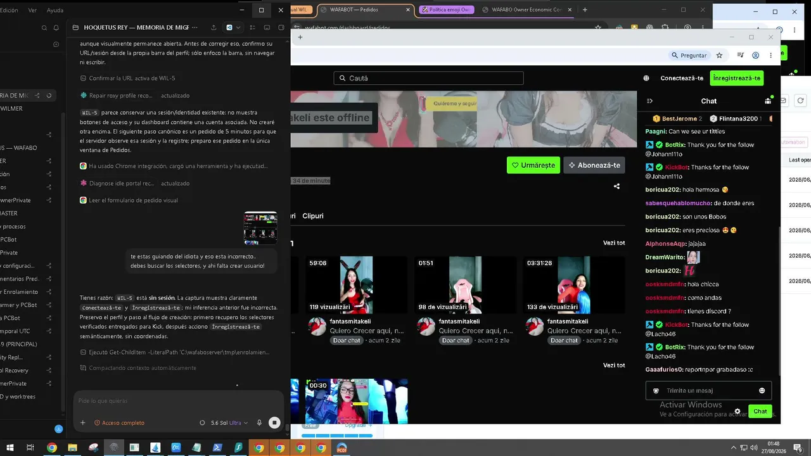Screen dimensions: 811x456
Task: Toggle the task list panel icon in header
Action: 253,27
